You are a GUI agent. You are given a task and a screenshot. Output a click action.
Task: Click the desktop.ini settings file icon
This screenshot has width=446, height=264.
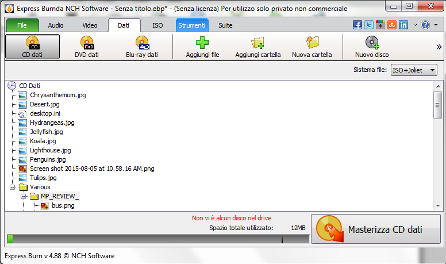22,114
